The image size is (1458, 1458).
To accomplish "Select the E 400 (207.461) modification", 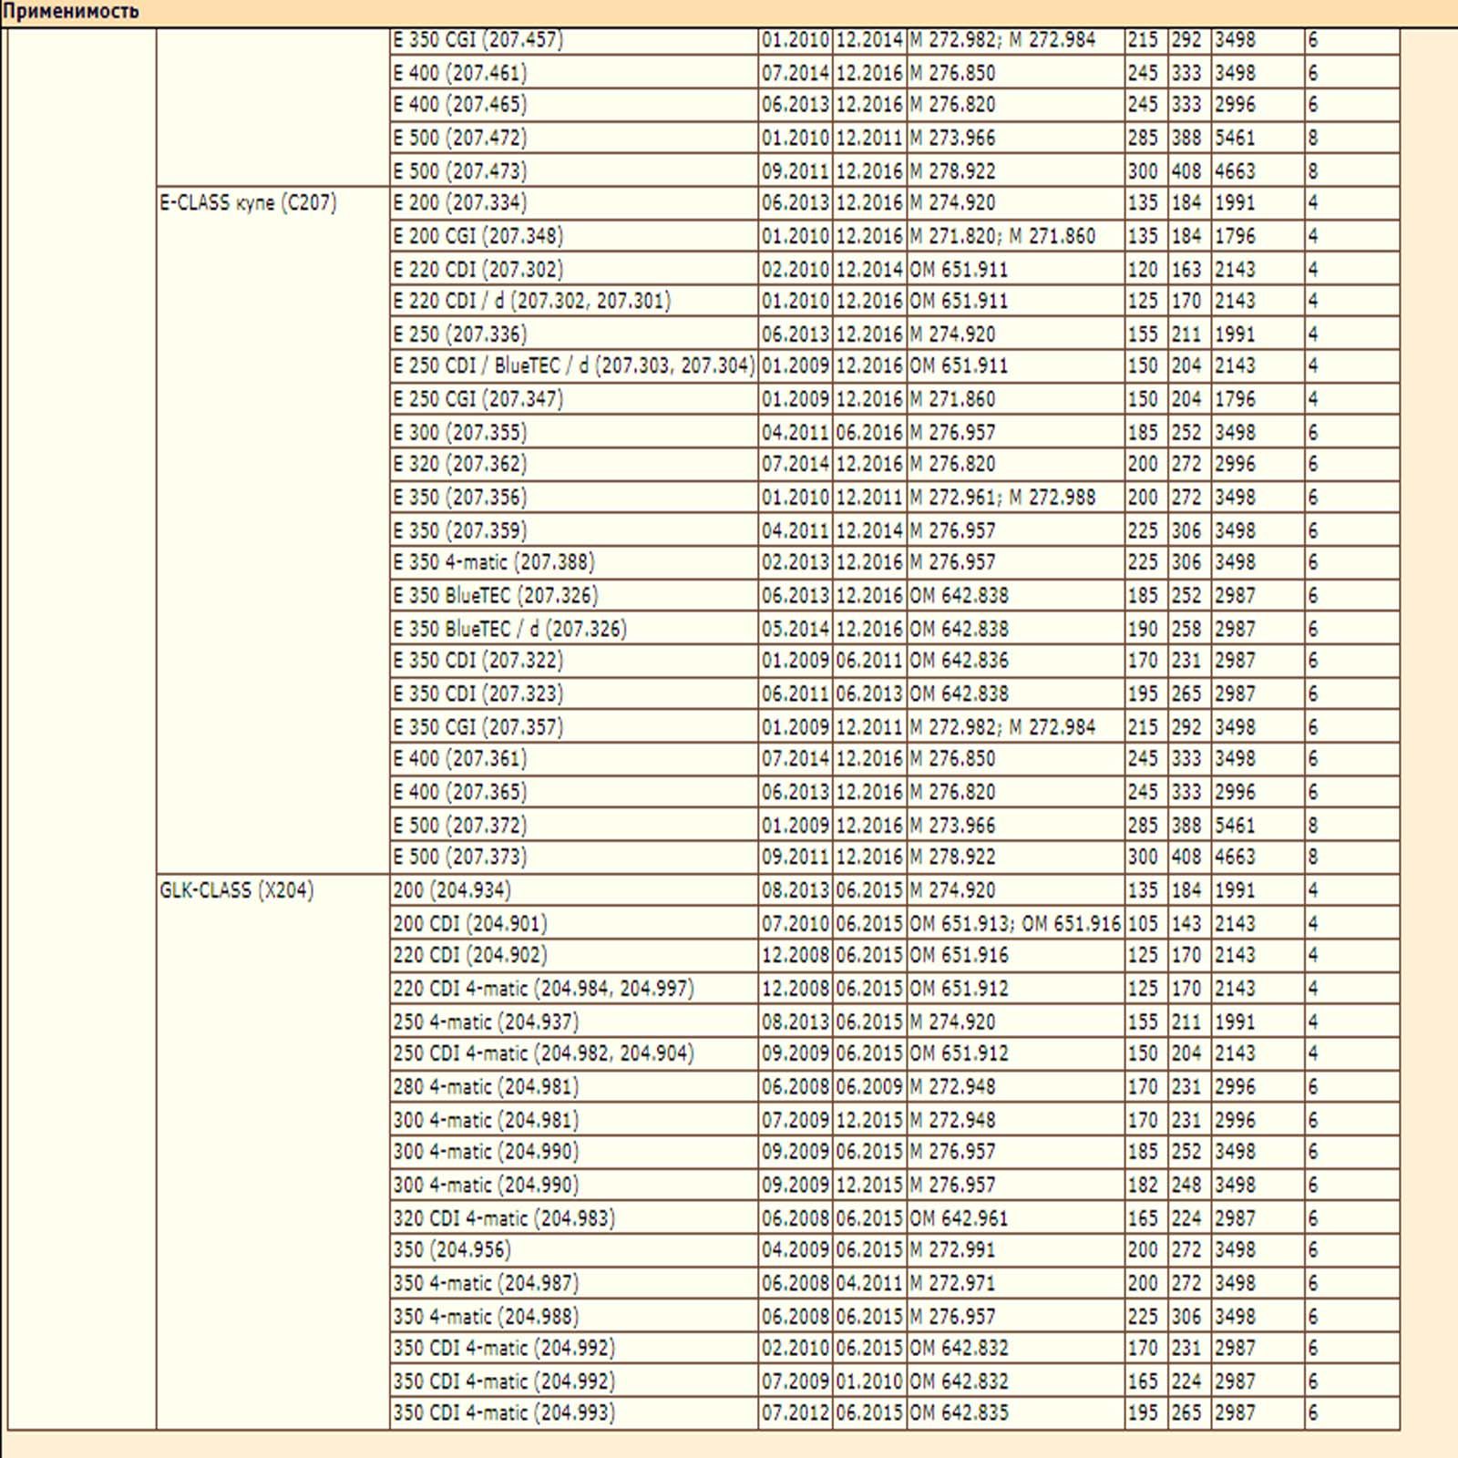I will click(x=460, y=73).
